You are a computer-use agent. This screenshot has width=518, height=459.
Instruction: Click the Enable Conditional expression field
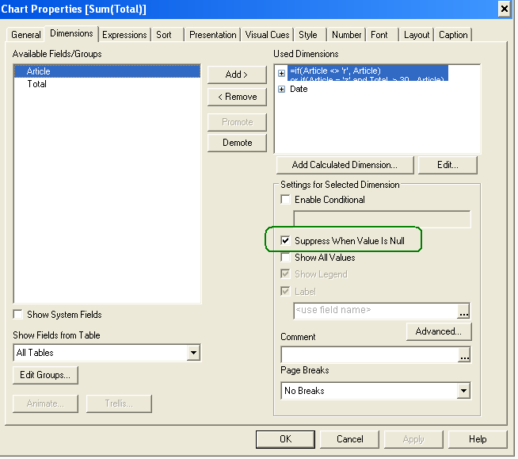point(382,219)
